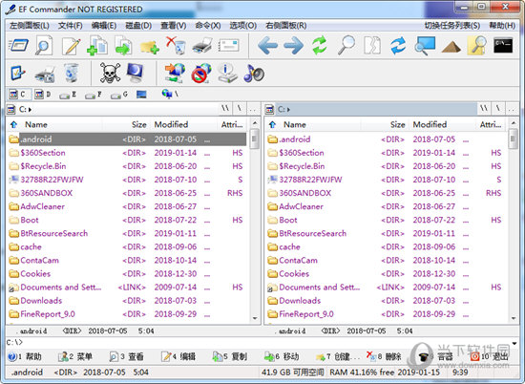Click the envelope mail icon
This screenshot has width=525, height=384.
229,46
